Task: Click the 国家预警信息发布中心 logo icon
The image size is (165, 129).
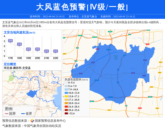Action: 32,121
